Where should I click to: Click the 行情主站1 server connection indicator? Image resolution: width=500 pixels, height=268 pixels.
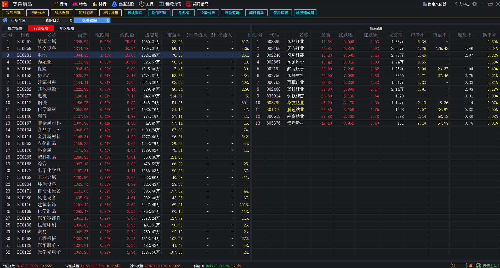[x=487, y=265]
